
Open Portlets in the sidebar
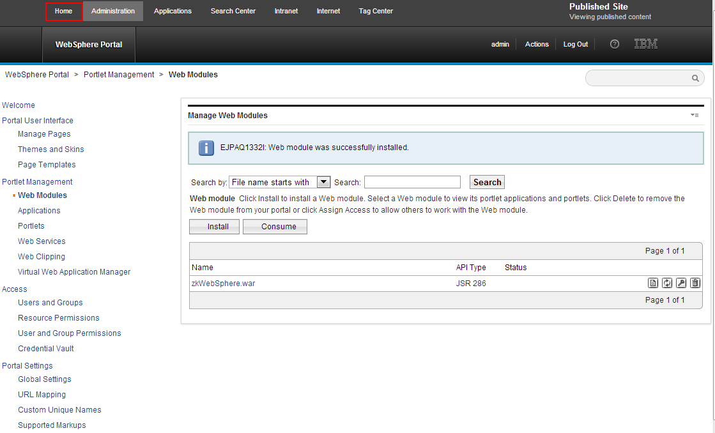click(31, 226)
